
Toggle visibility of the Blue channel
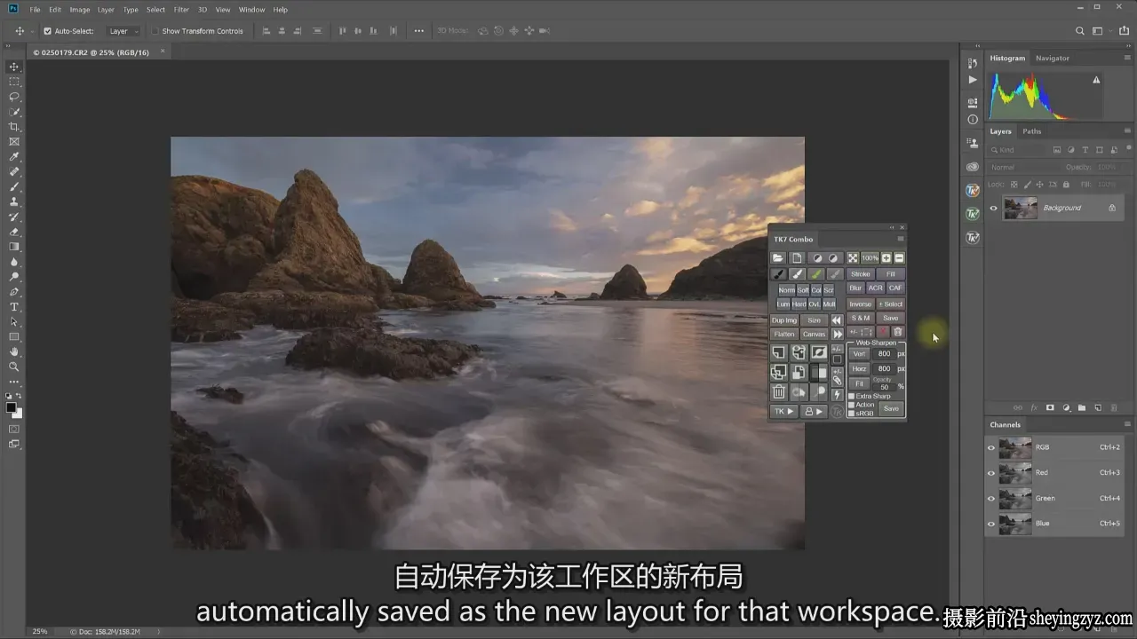[991, 524]
